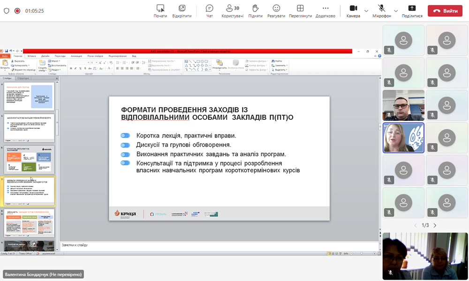Screen dimensions: 469x281
Task: Open the Користувачі participants list
Action: click(x=232, y=9)
